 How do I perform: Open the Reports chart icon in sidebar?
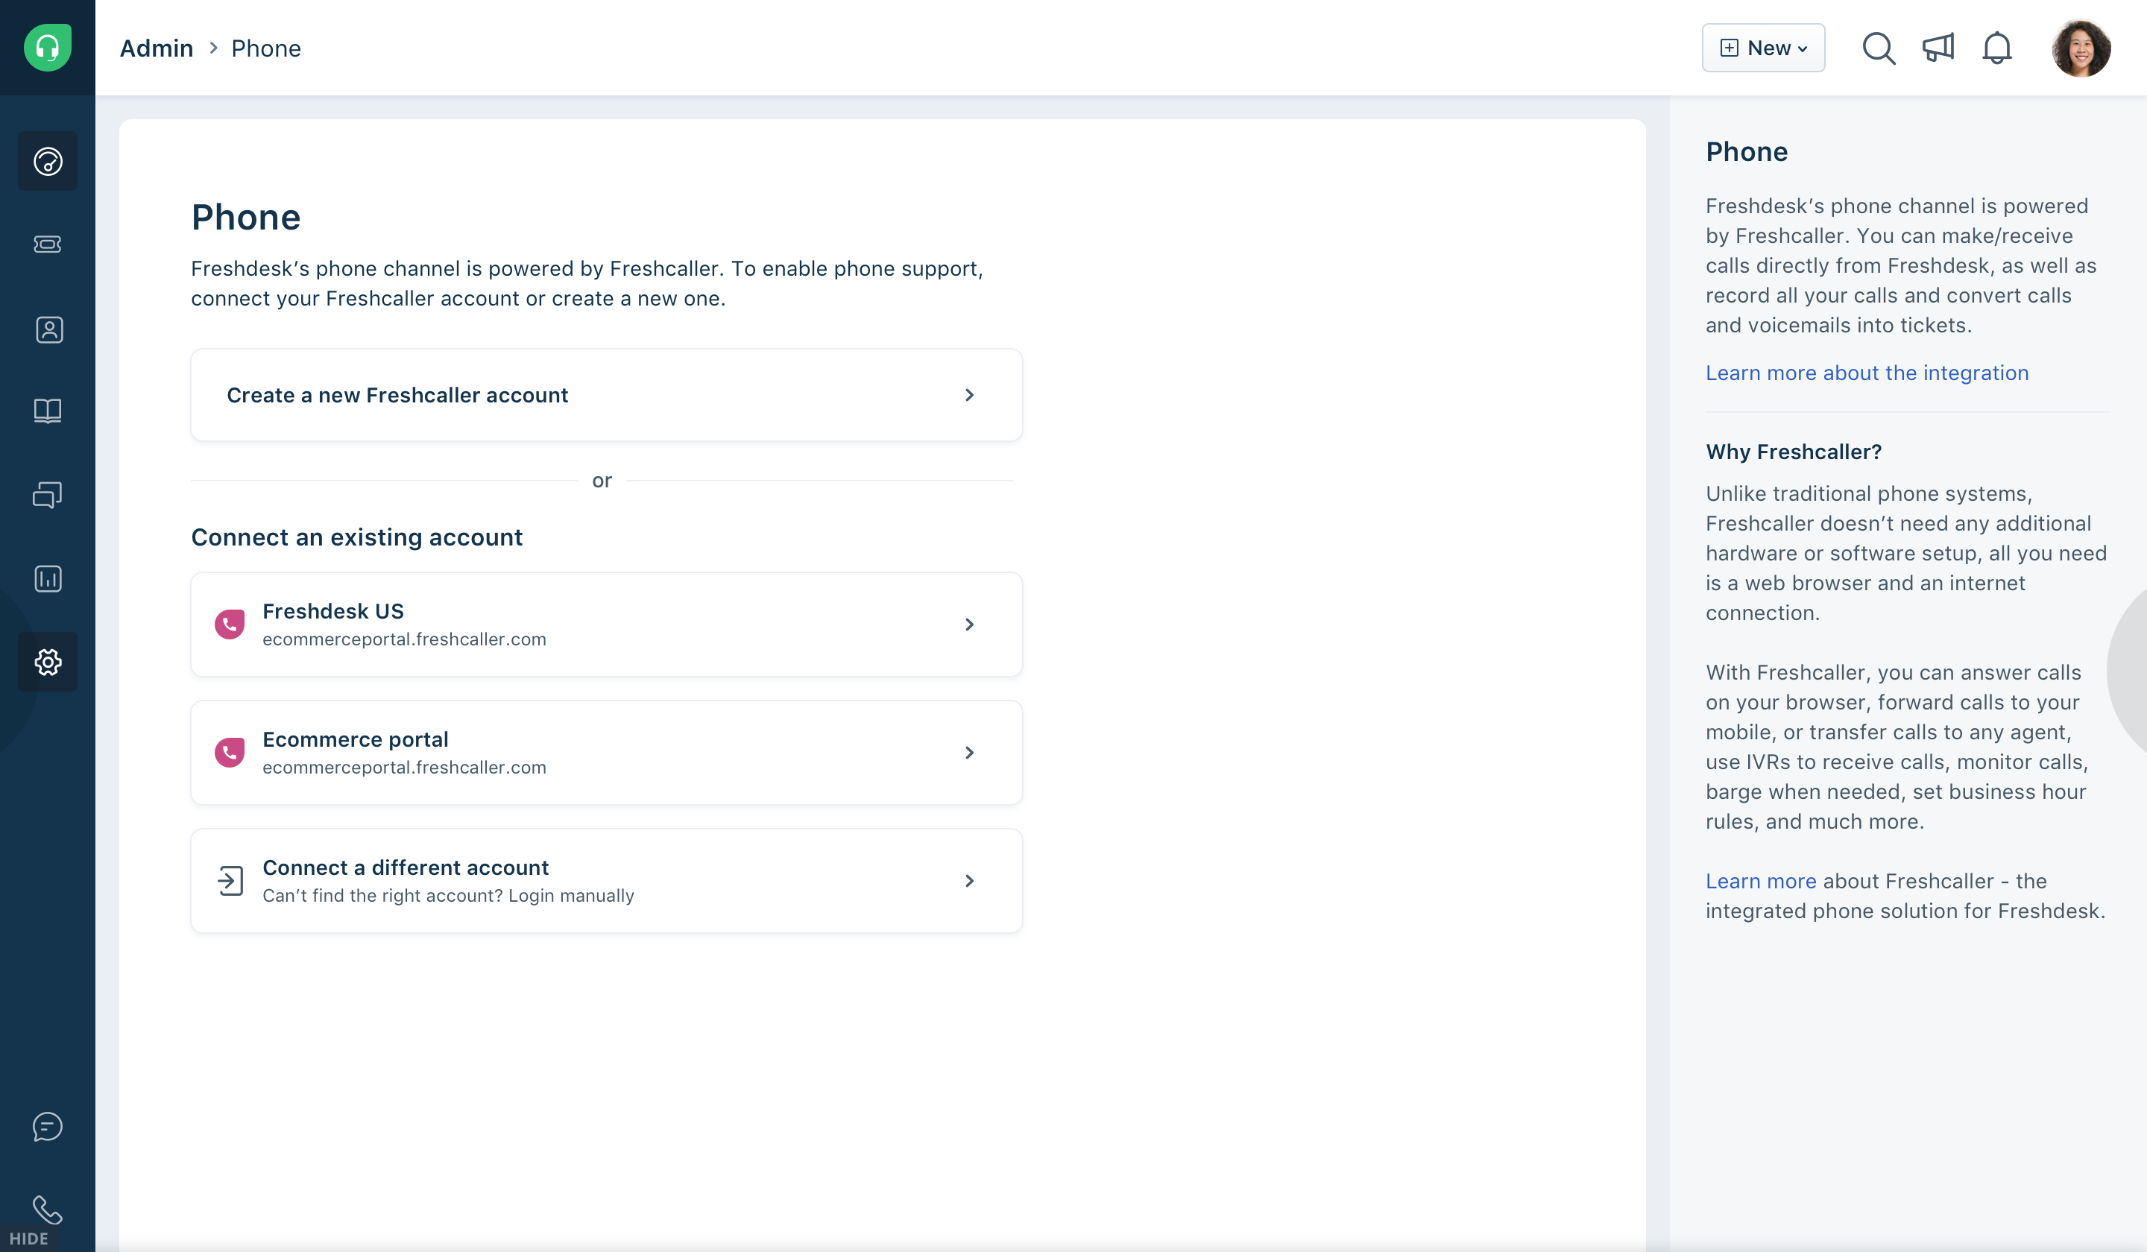[48, 579]
